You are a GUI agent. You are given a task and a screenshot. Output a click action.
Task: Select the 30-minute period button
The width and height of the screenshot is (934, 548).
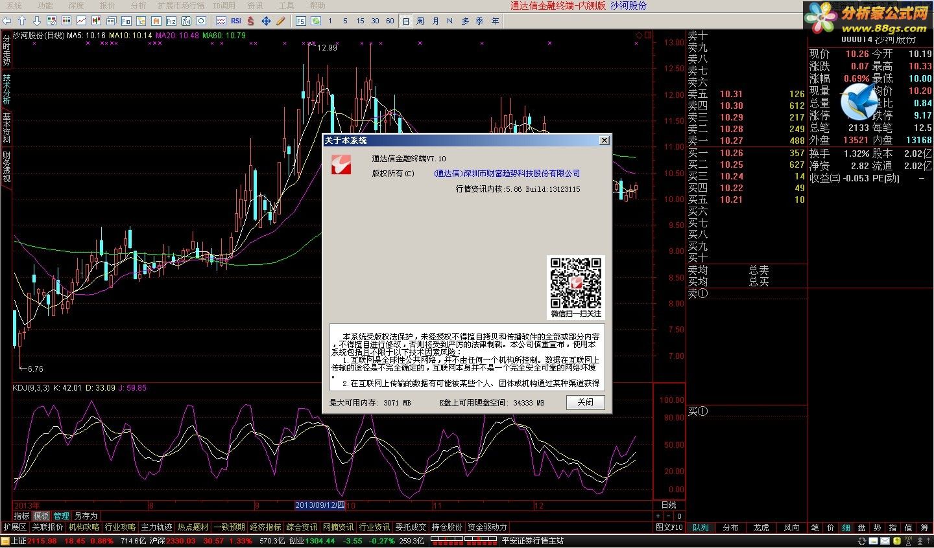pyautogui.click(x=375, y=21)
